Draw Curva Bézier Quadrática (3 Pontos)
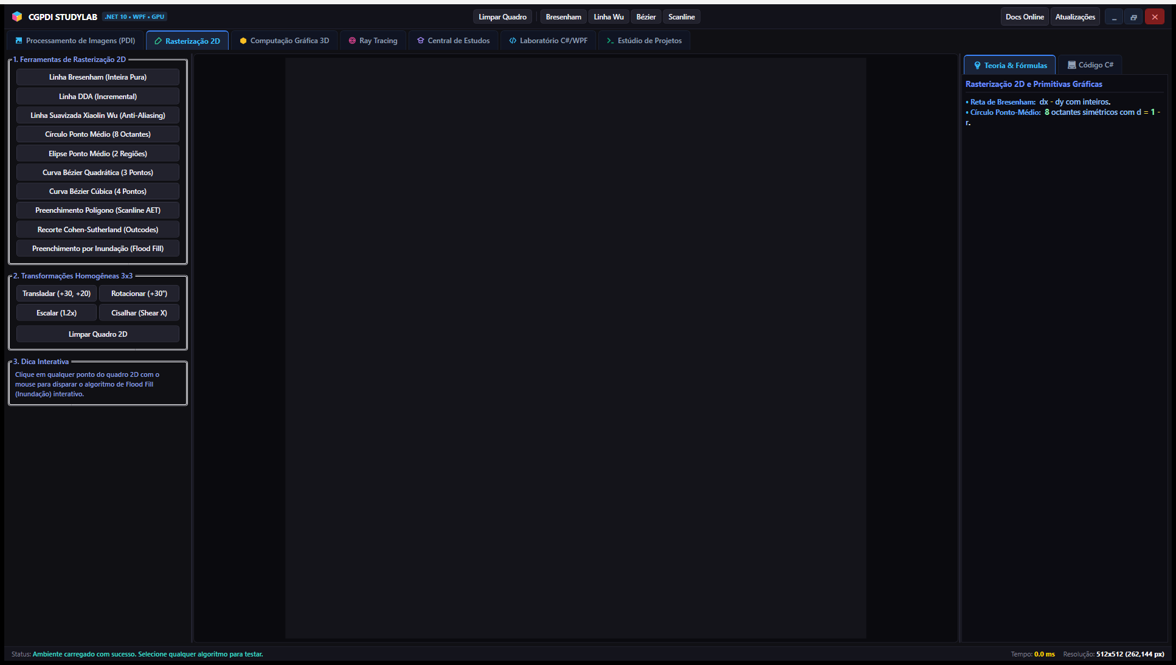This screenshot has height=665, width=1176. click(x=98, y=173)
